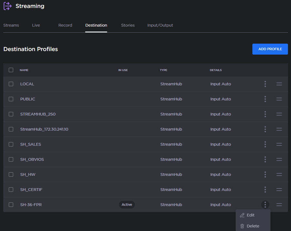291x231 pixels.
Task: Open the actions dropdown for SH-36-FPR
Action: point(265,204)
